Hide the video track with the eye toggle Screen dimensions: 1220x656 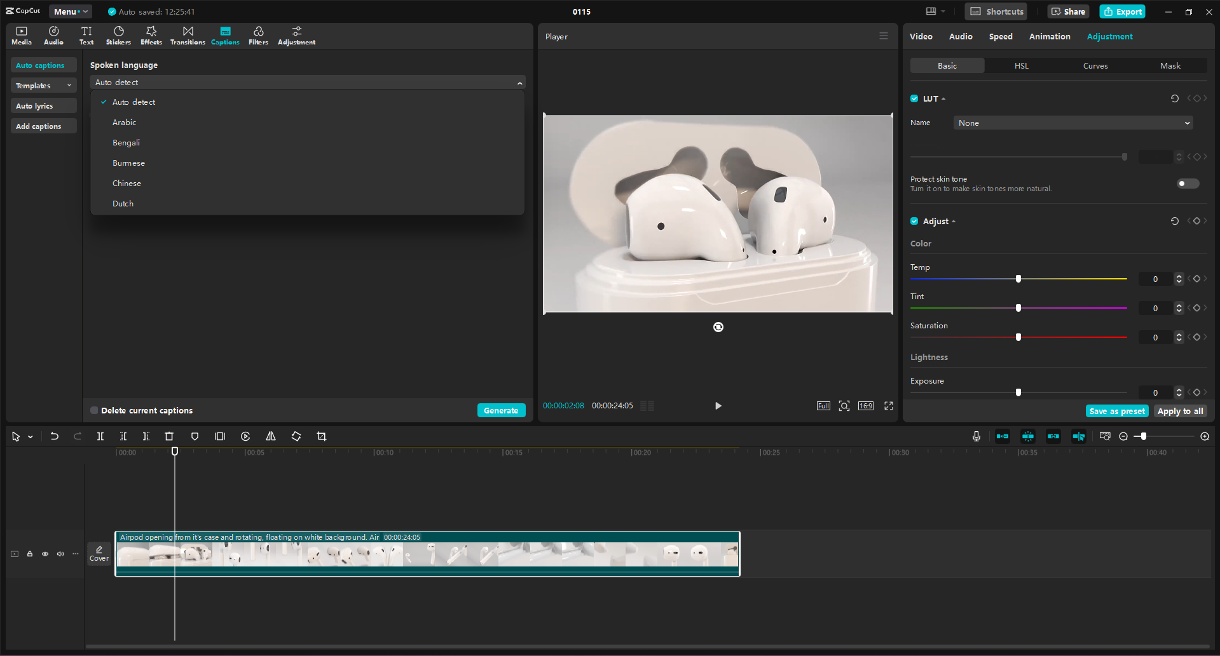[45, 554]
